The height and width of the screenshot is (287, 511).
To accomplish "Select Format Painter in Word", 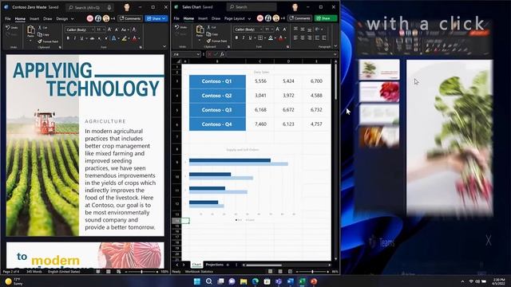I will [x=48, y=41].
